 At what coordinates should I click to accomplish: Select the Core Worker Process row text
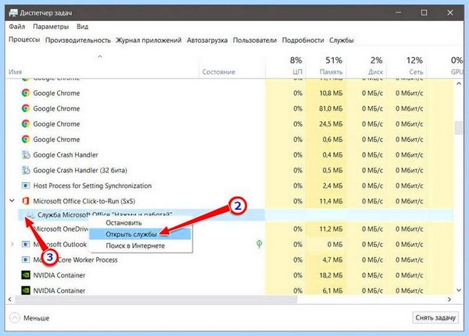[87, 260]
